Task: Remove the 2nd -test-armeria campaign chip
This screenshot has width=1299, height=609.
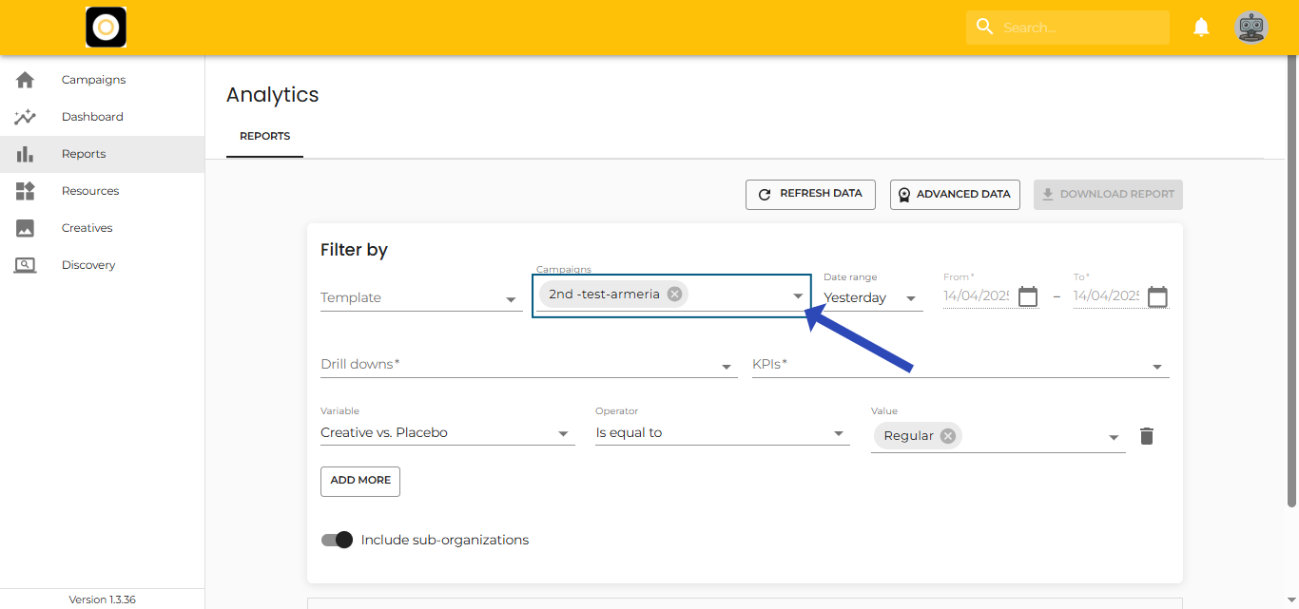Action: click(x=674, y=295)
